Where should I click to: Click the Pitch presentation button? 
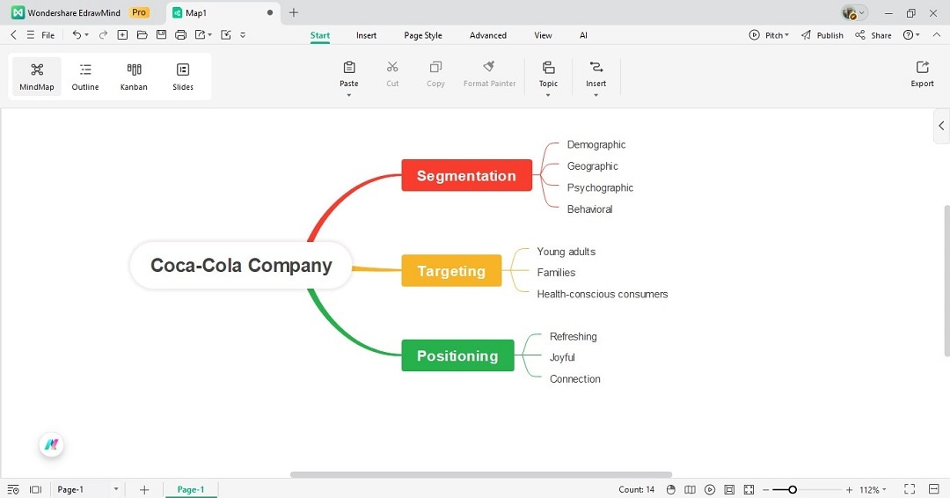point(769,35)
